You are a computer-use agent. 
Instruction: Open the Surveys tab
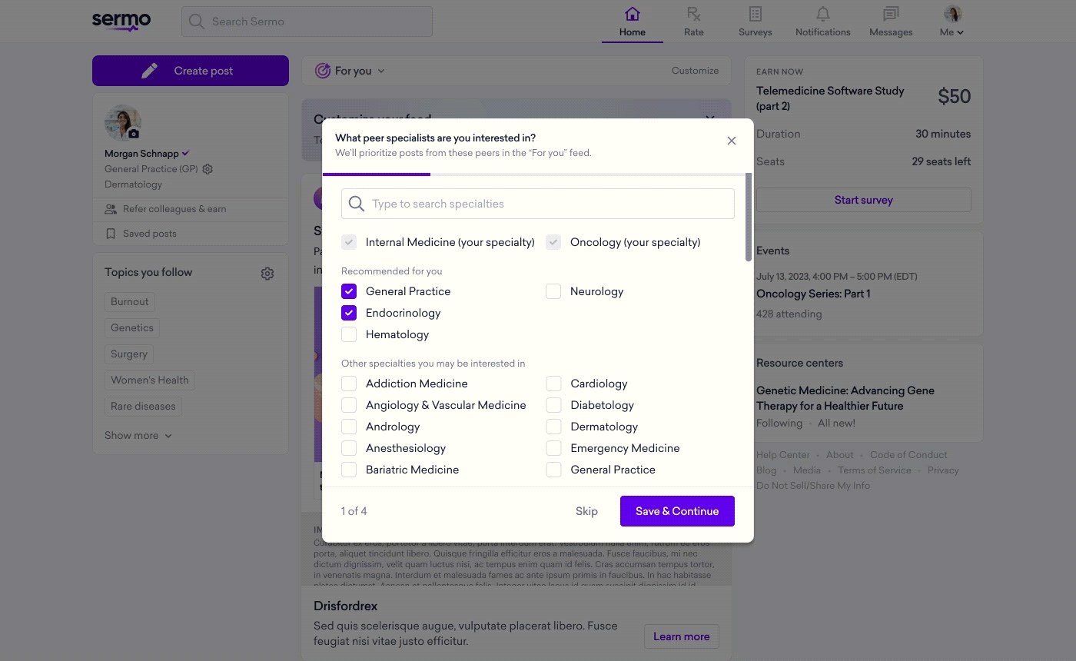[x=756, y=22]
